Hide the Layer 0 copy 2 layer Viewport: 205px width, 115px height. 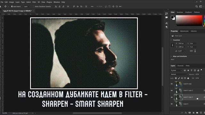point(172,90)
